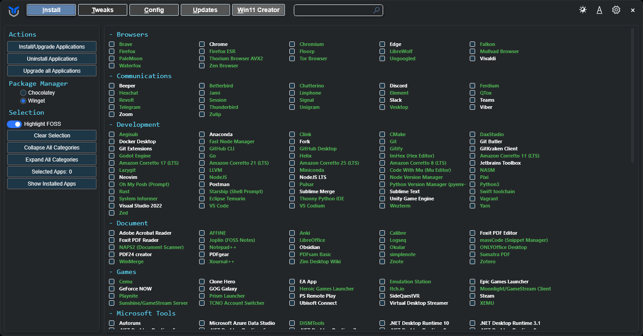Toggle light/dark theme sun icon
Viewport: 643px width, 336px height.
point(583,10)
